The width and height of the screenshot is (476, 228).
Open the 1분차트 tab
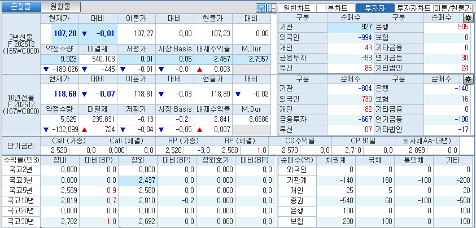point(336,8)
